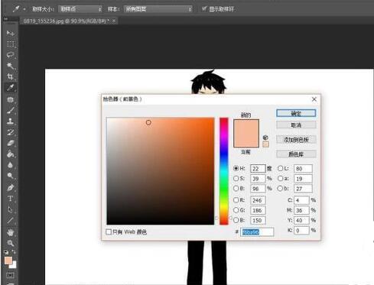The height and width of the screenshot is (285, 374).
Task: Select the Hand tool
Action: [x=10, y=232]
